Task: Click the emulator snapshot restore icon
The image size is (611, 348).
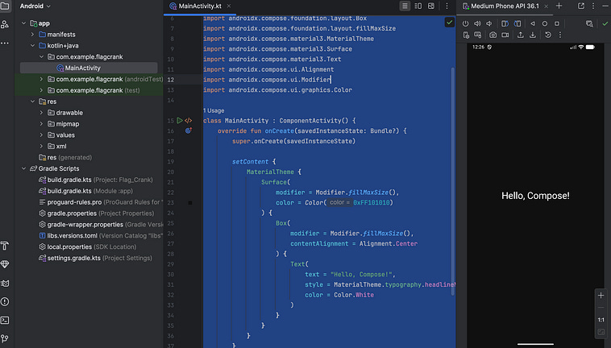Action: [x=548, y=35]
